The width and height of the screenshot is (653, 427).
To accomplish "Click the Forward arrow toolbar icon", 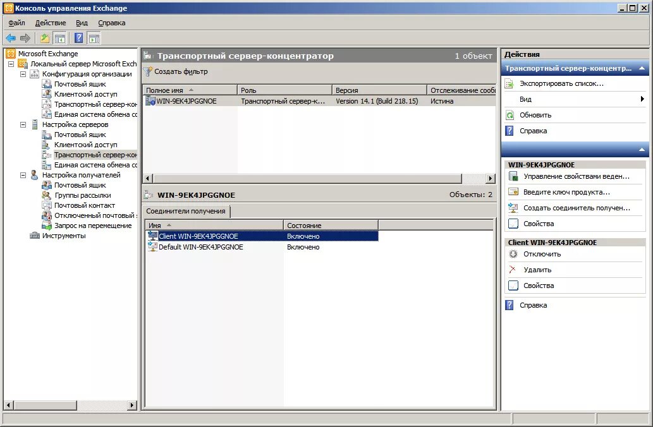I will (x=25, y=39).
